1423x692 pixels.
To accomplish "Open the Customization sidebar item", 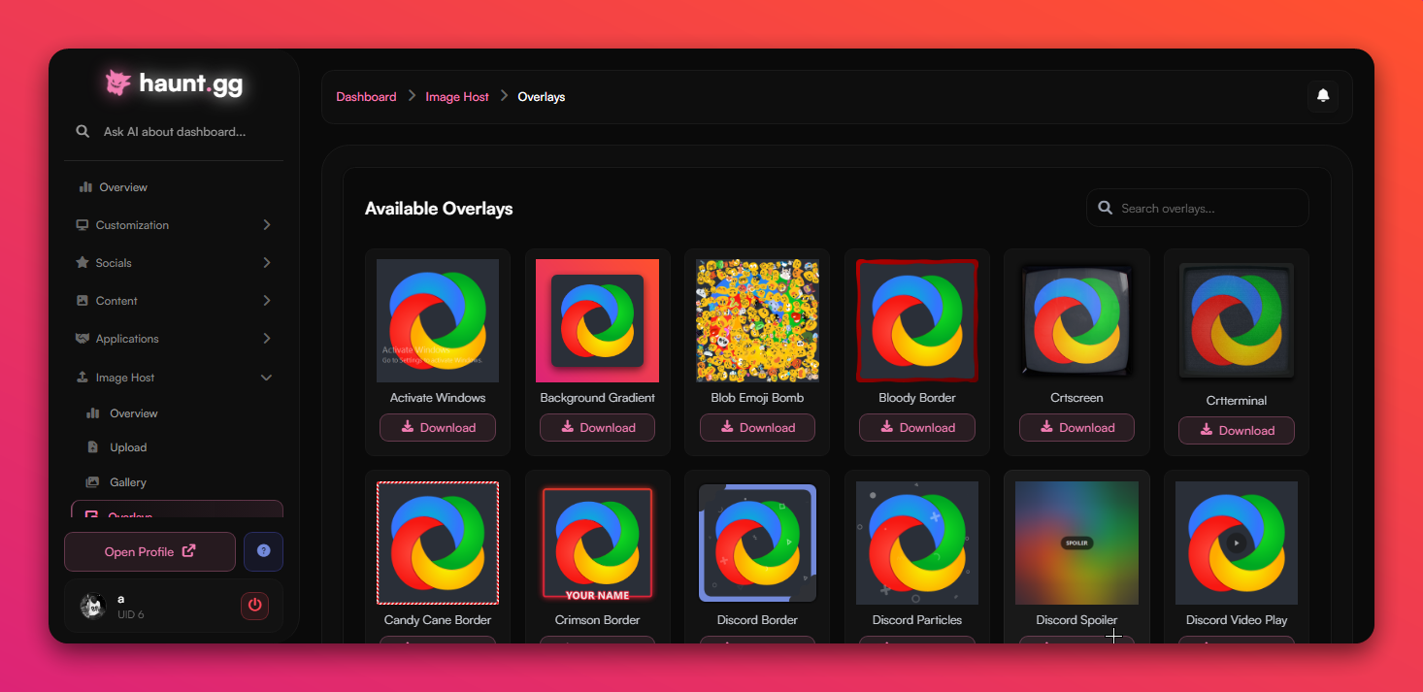I will pos(175,225).
